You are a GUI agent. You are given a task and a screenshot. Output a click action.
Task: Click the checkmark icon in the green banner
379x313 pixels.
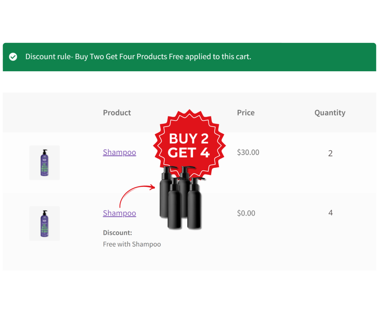[13, 57]
